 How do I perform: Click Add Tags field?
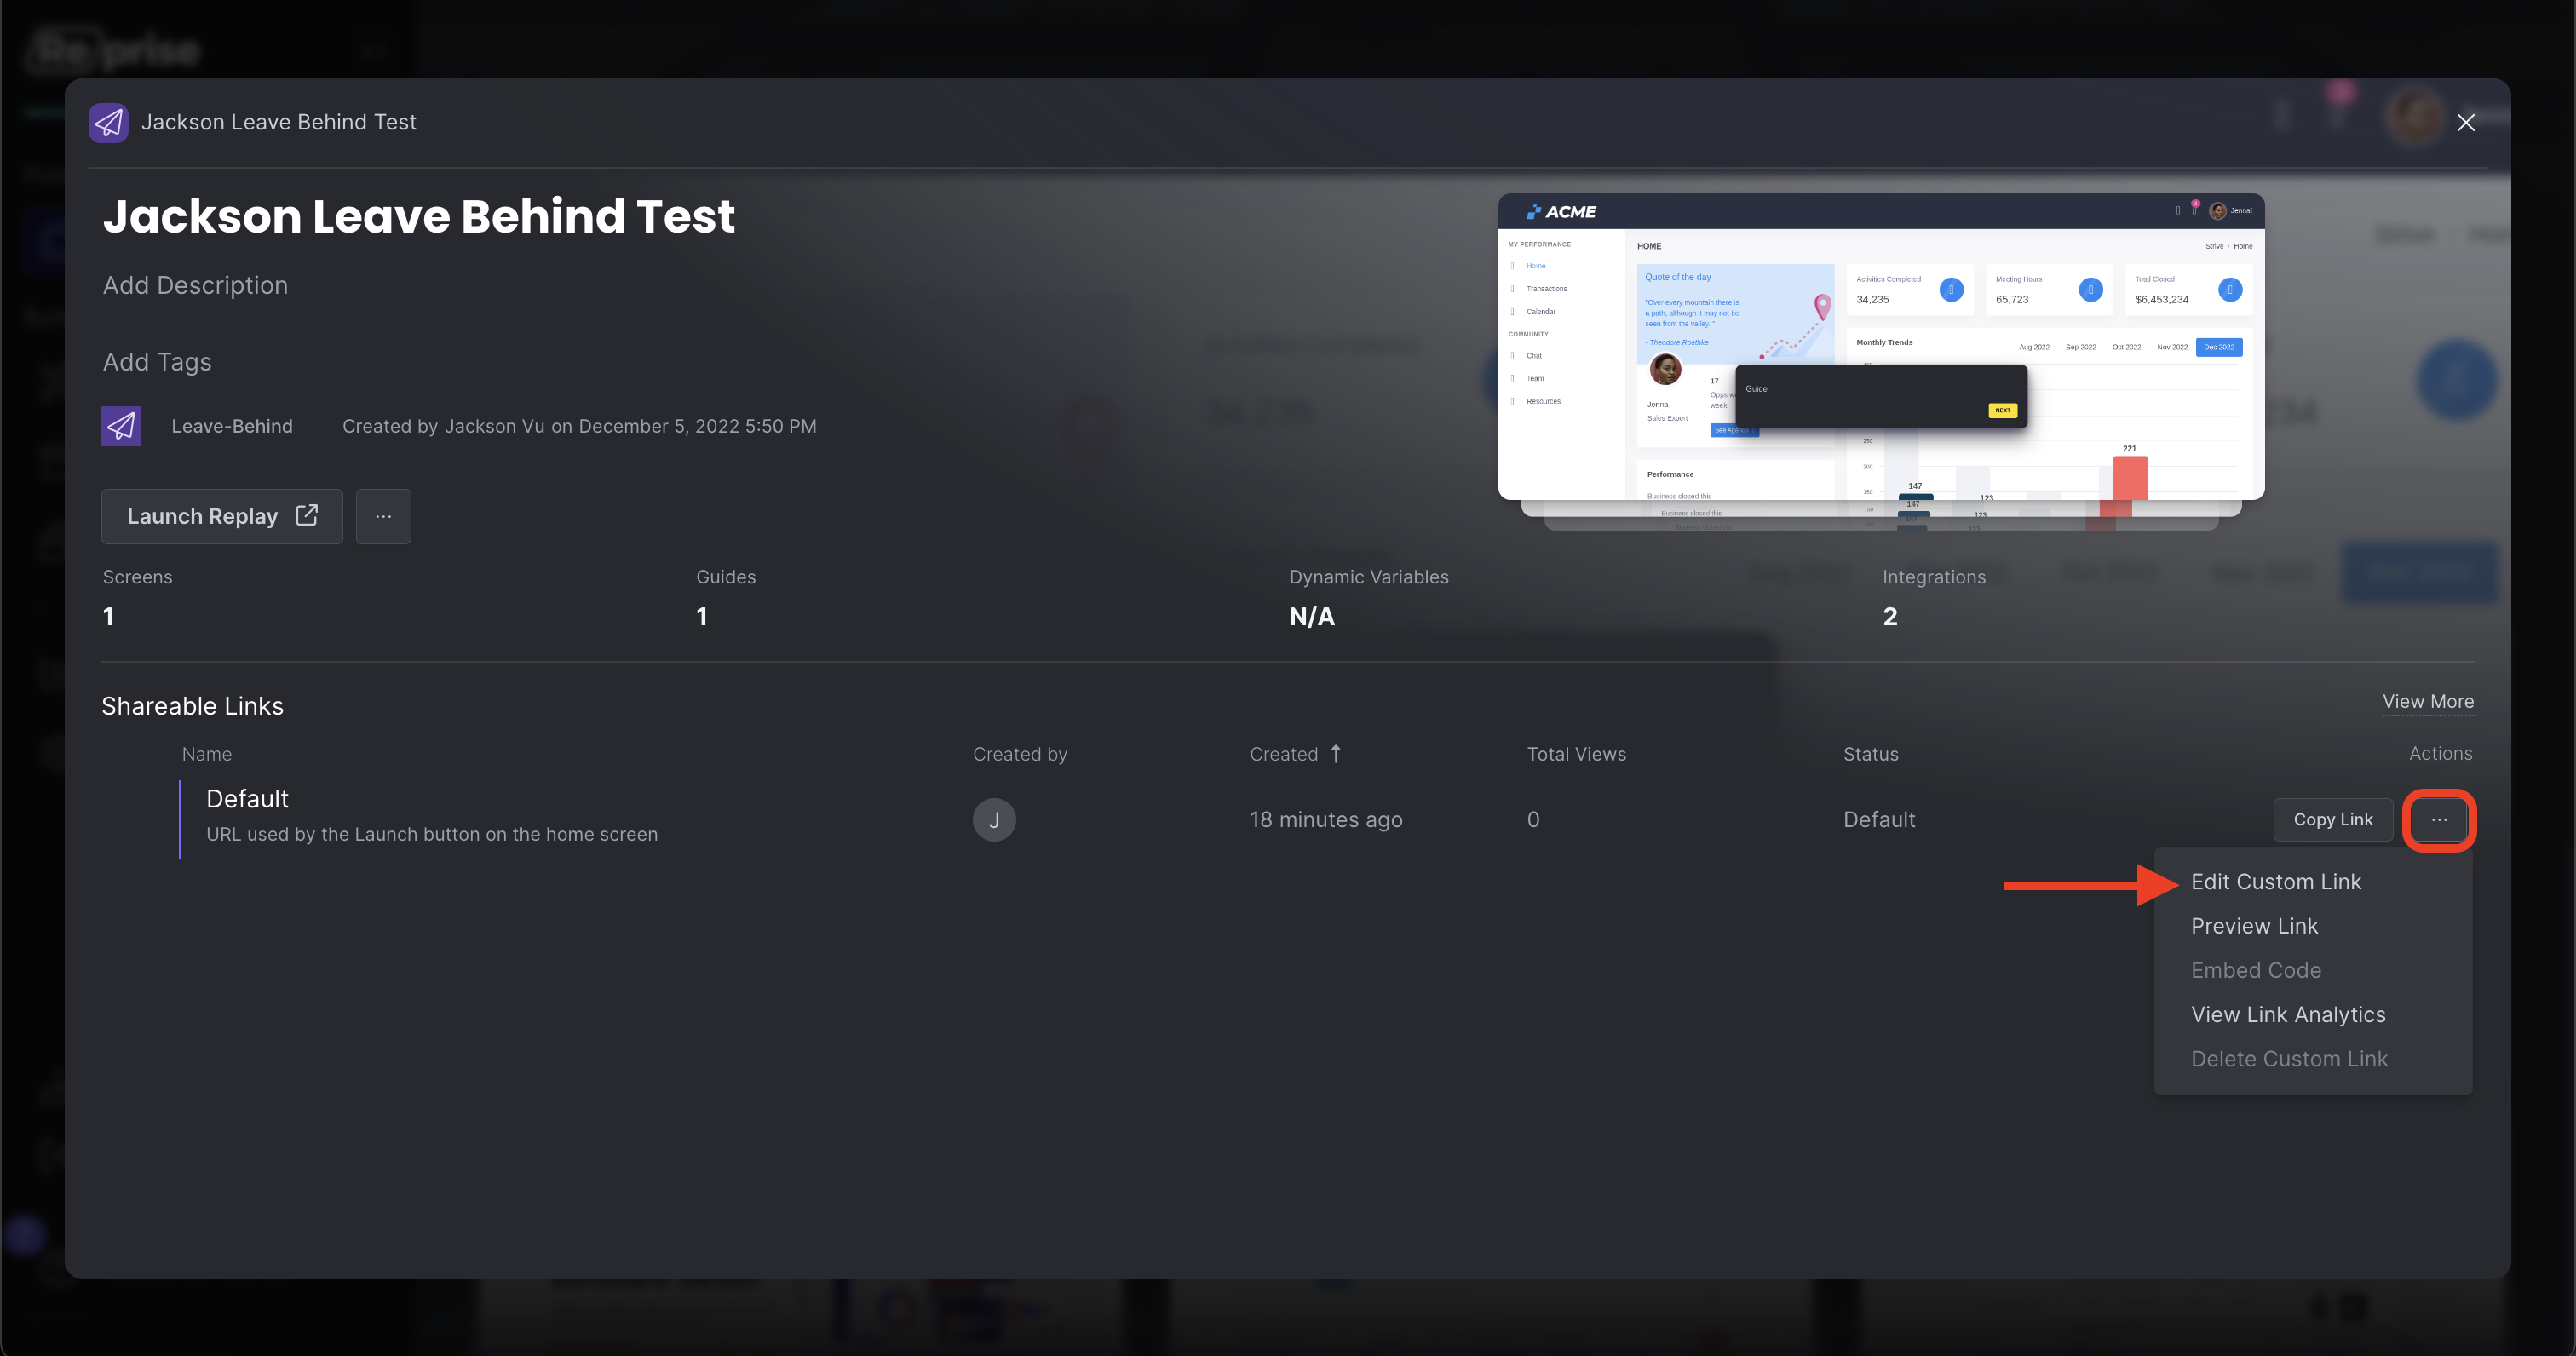tap(157, 362)
